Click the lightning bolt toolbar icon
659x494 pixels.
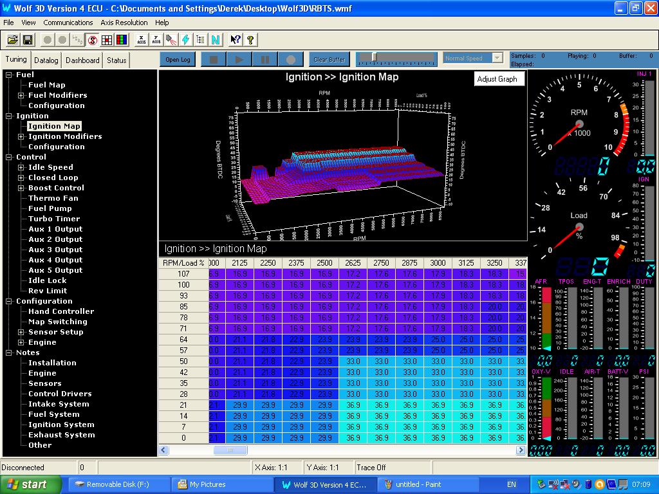point(186,40)
